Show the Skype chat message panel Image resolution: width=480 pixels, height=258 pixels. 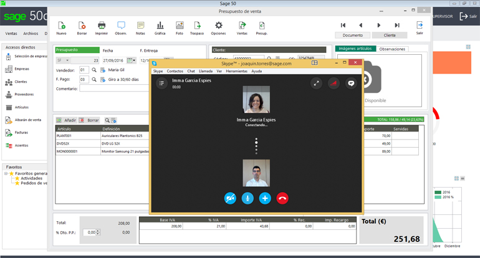click(351, 83)
